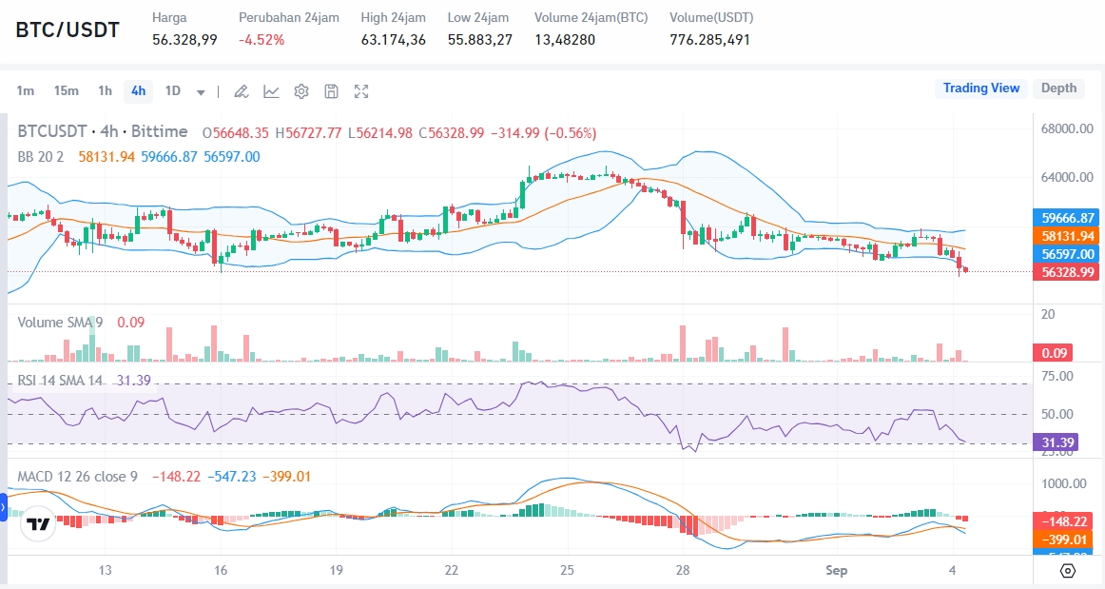
Task: Select the RSI 14 SMA 14 legend
Action: pyautogui.click(x=60, y=381)
